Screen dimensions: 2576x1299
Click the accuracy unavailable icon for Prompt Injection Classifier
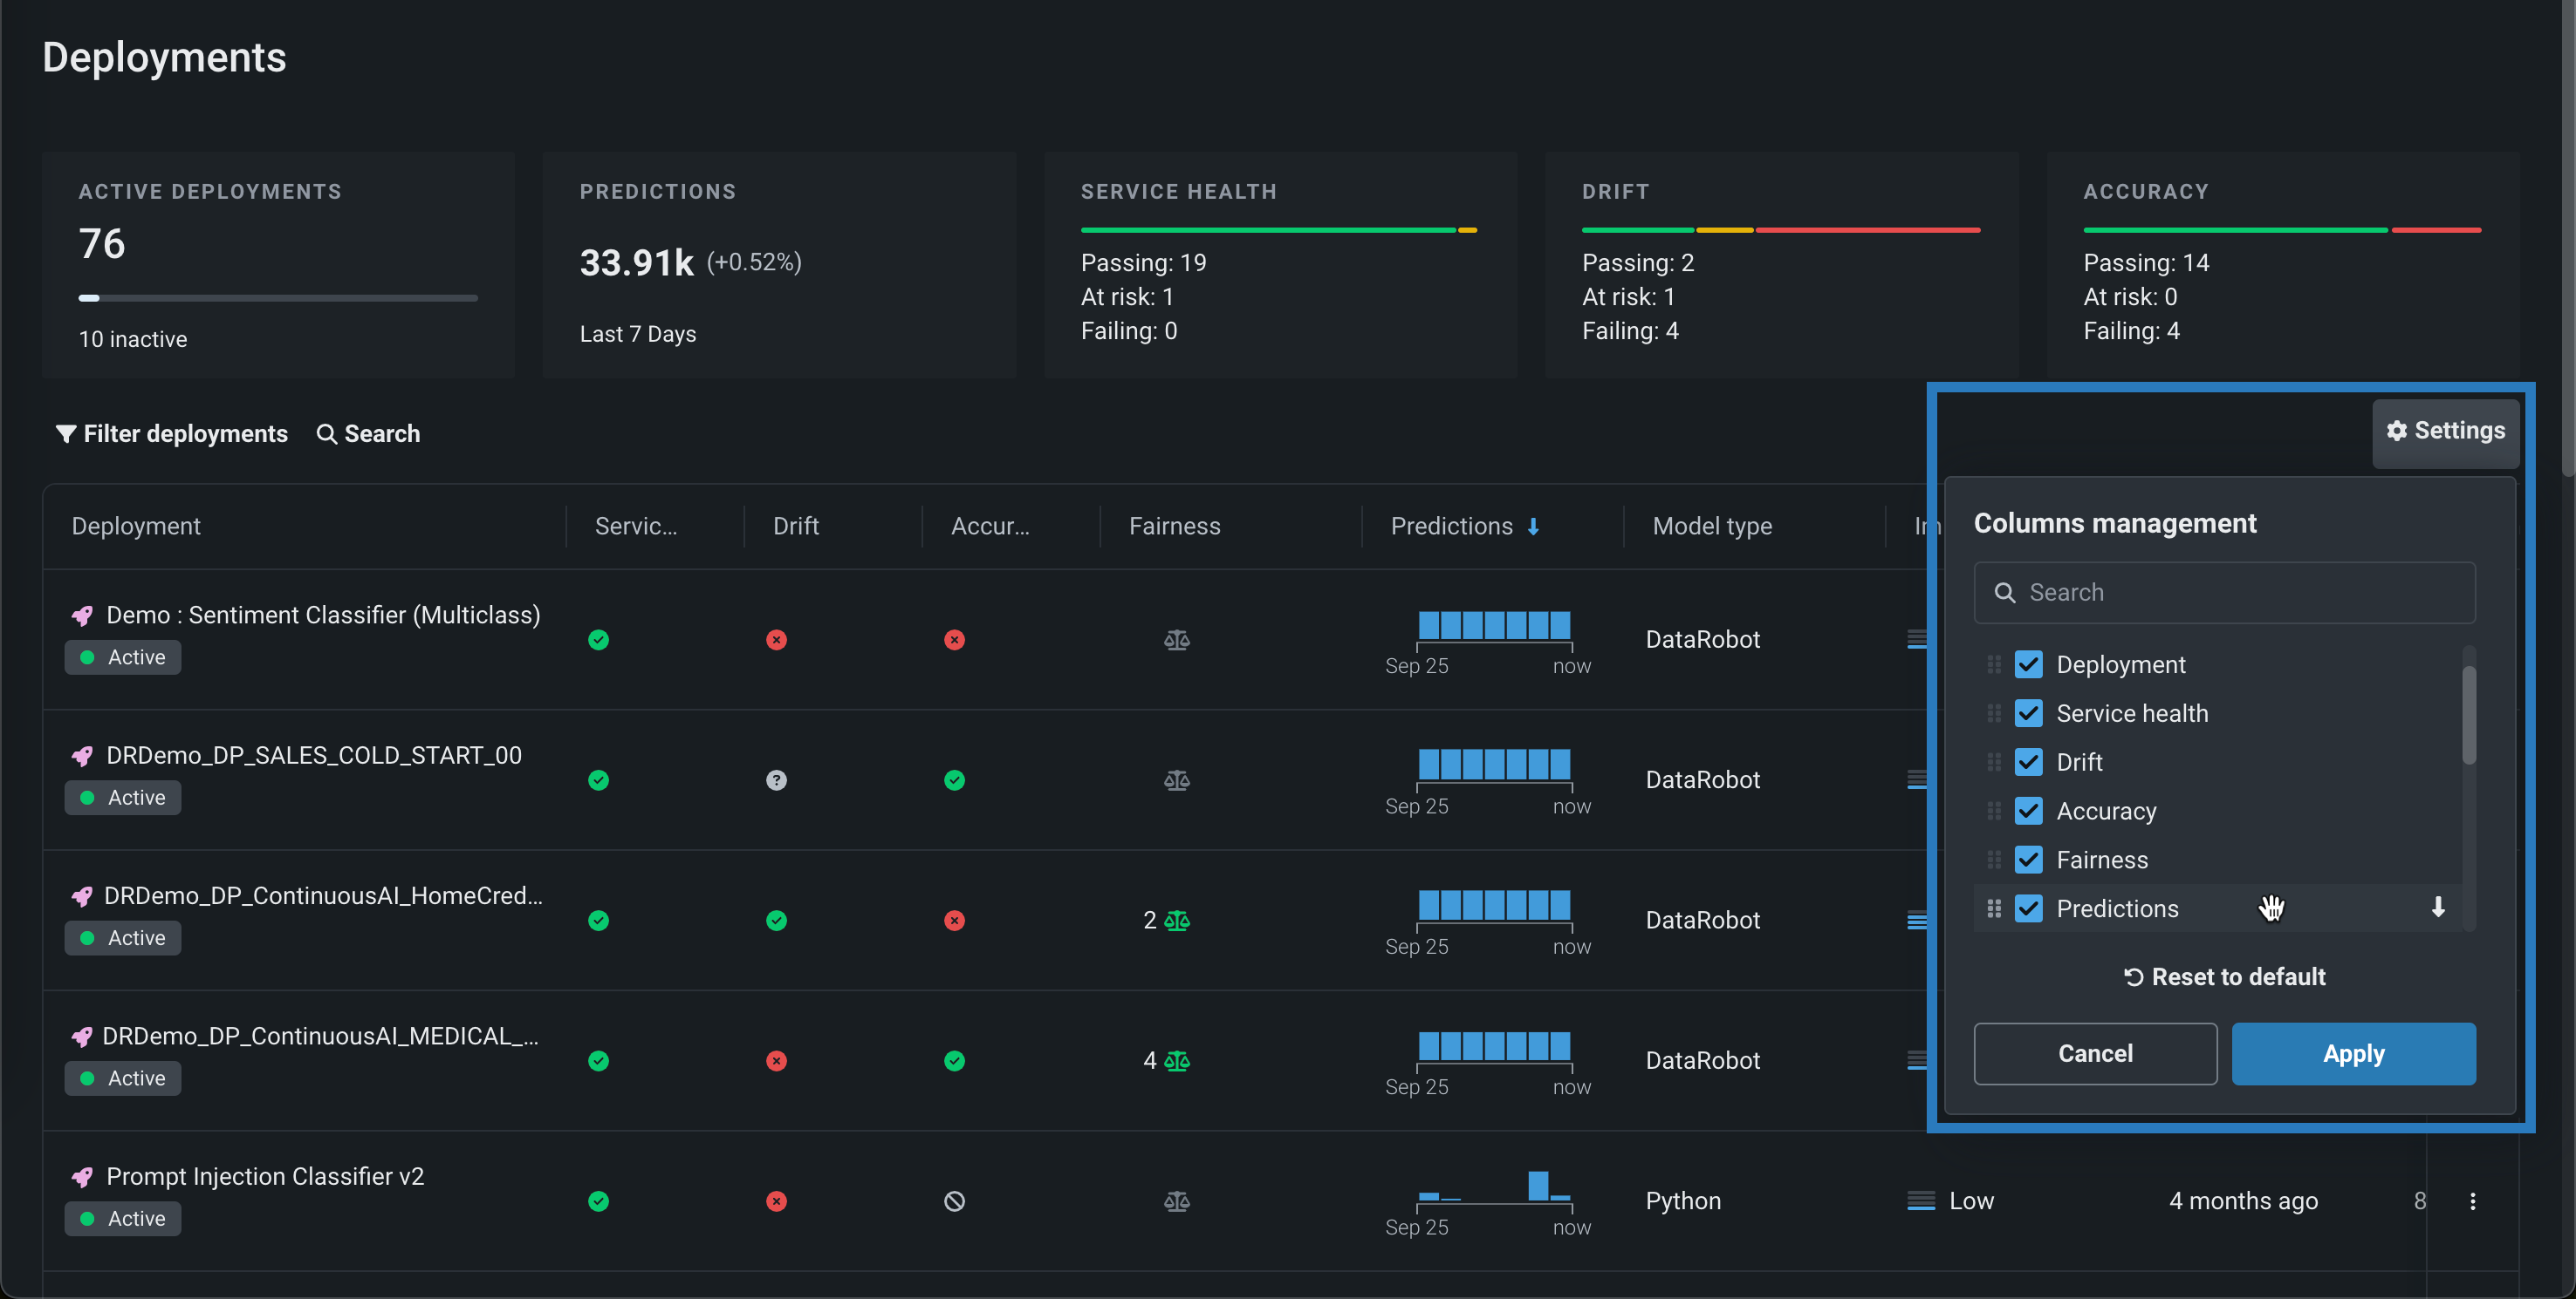pyautogui.click(x=954, y=1201)
